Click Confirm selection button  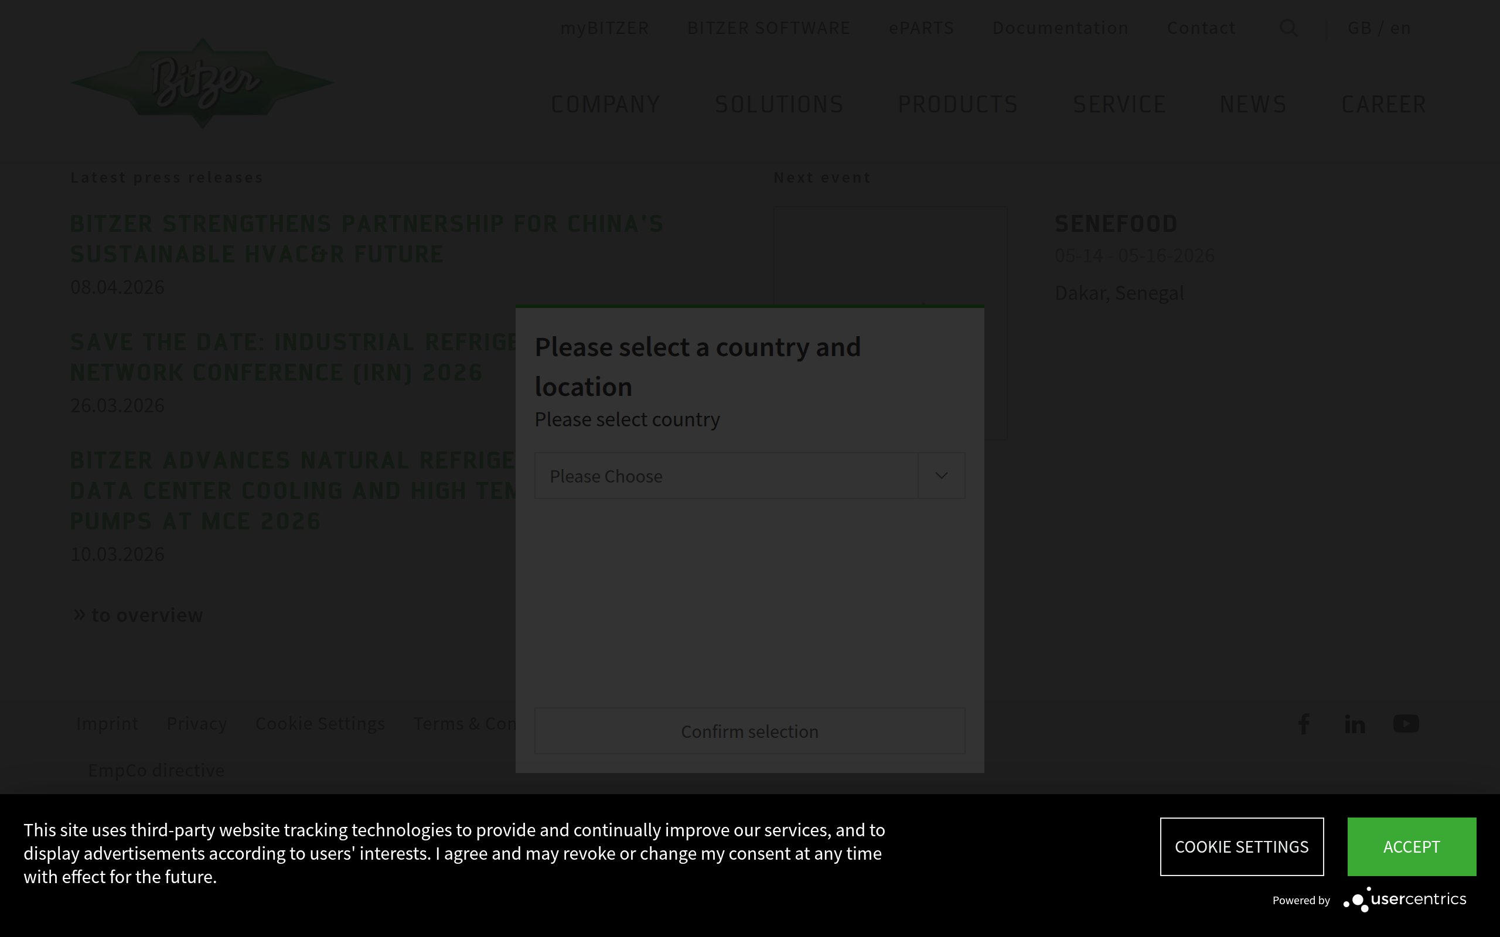coord(749,731)
